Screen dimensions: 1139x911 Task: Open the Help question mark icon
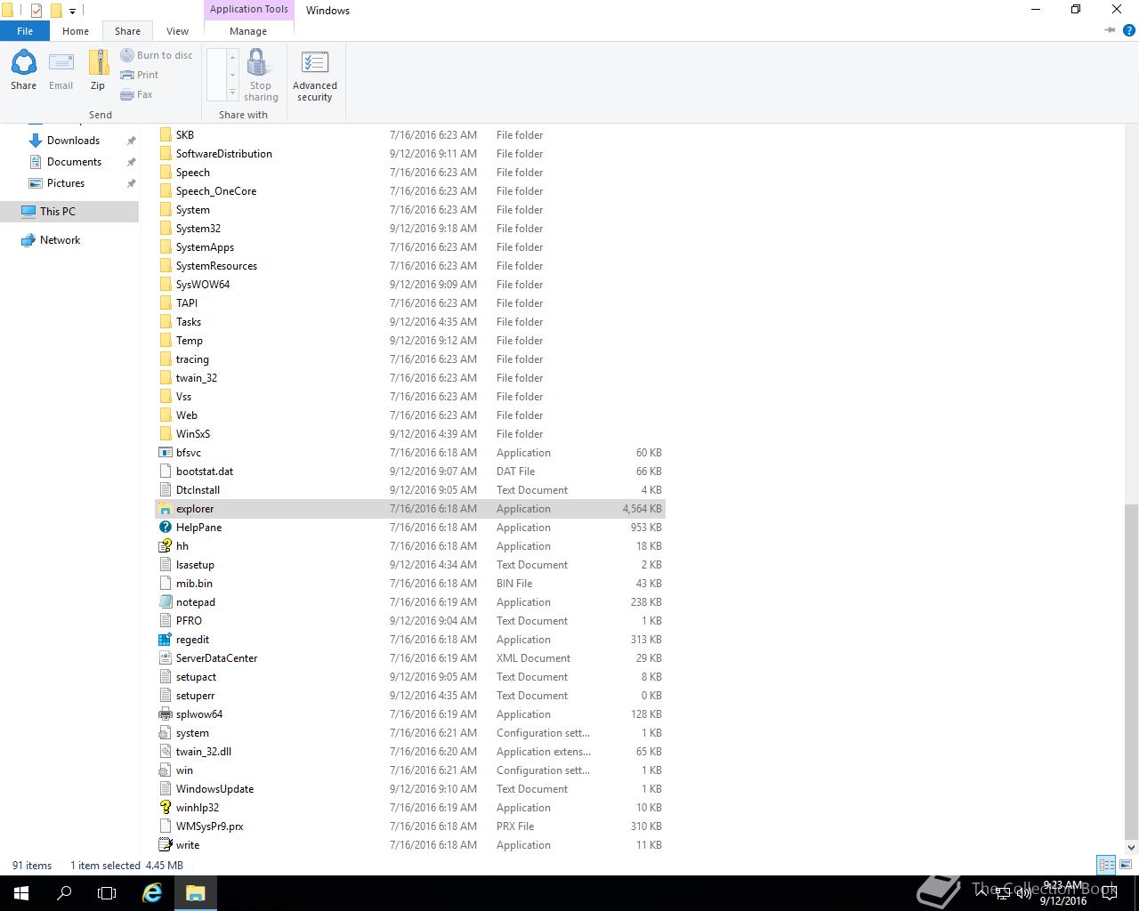(1129, 30)
